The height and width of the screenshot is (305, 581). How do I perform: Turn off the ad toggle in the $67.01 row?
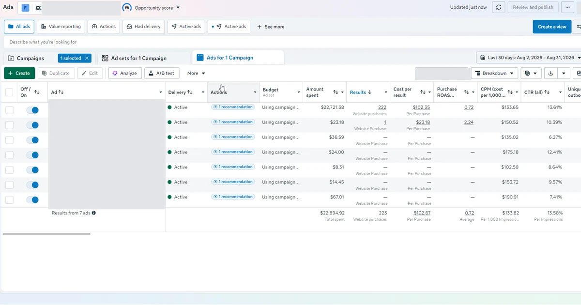tap(32, 200)
